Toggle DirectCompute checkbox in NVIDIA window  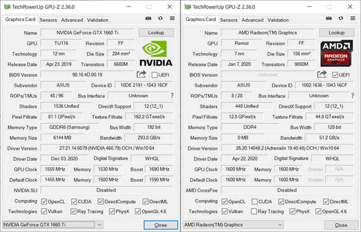click(x=100, y=201)
